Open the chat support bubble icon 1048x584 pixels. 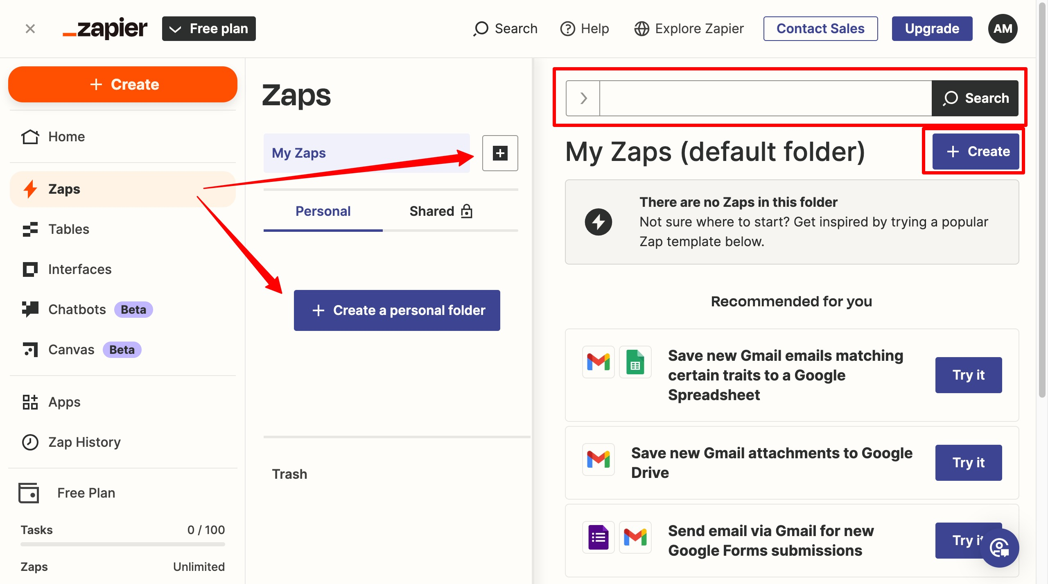tap(999, 548)
